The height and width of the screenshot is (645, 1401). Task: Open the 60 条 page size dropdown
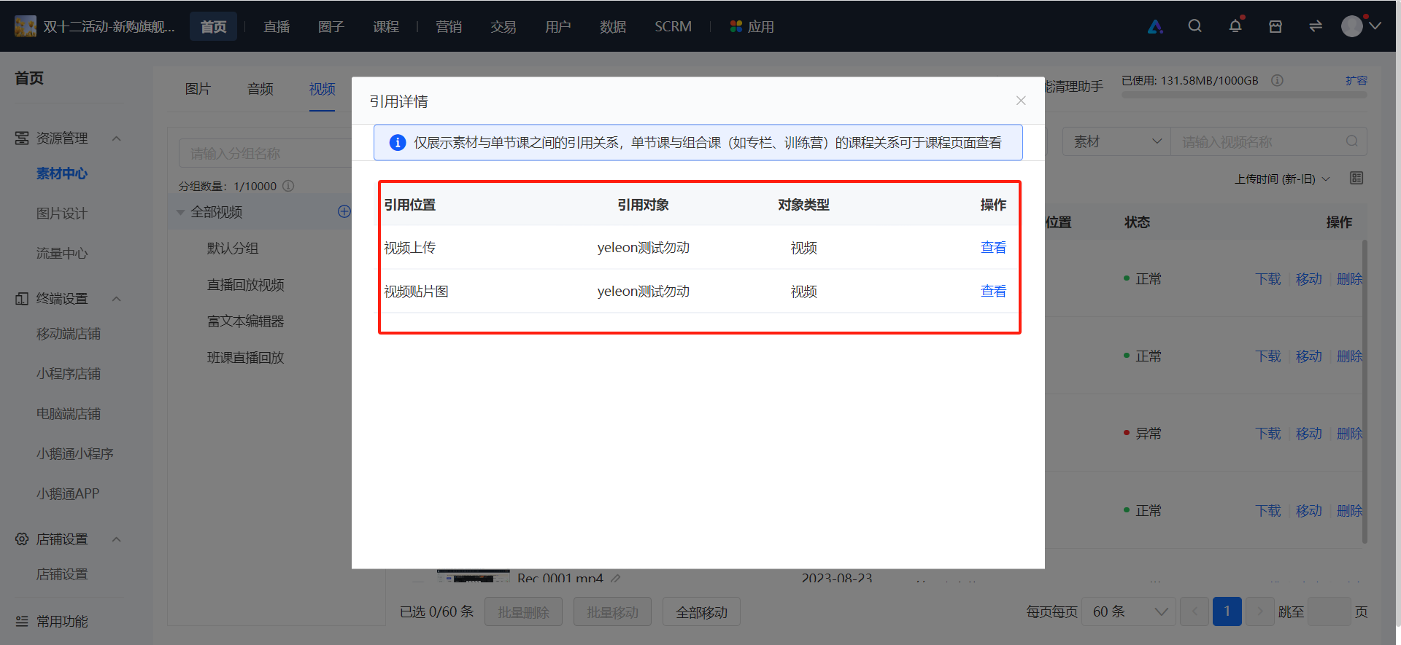(x=1129, y=611)
